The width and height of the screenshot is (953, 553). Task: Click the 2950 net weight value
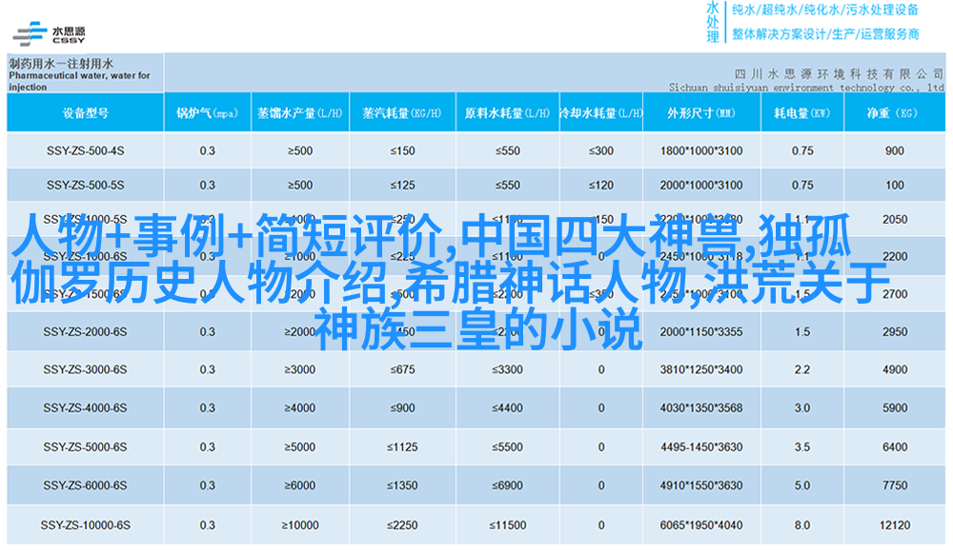pyautogui.click(x=895, y=332)
